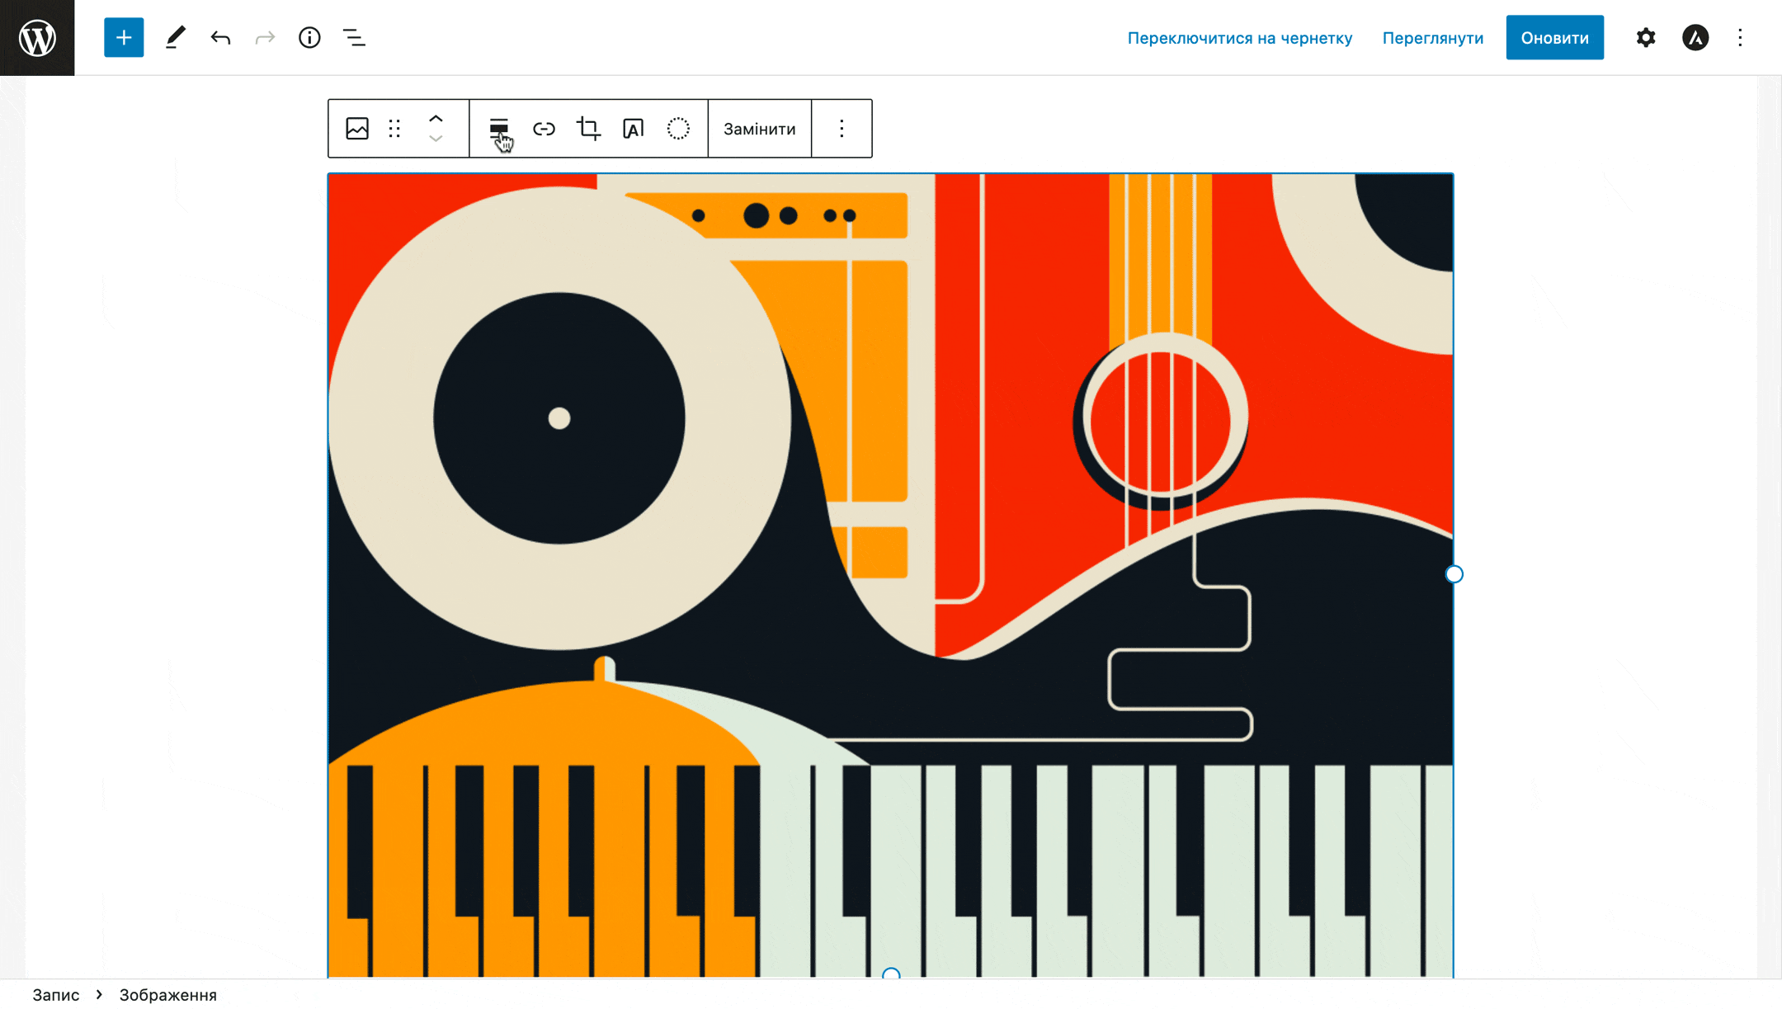Select the Tools pencil icon
This screenshot has height=1009, width=1782.
click(175, 37)
